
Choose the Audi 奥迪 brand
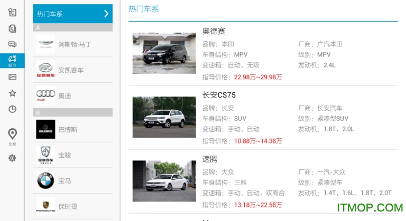[x=73, y=95]
